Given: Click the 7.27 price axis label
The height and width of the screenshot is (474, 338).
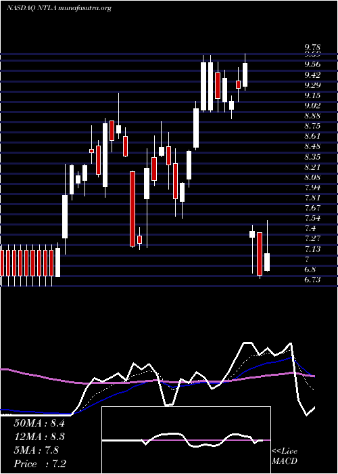Looking at the screenshot, I should point(312,238).
